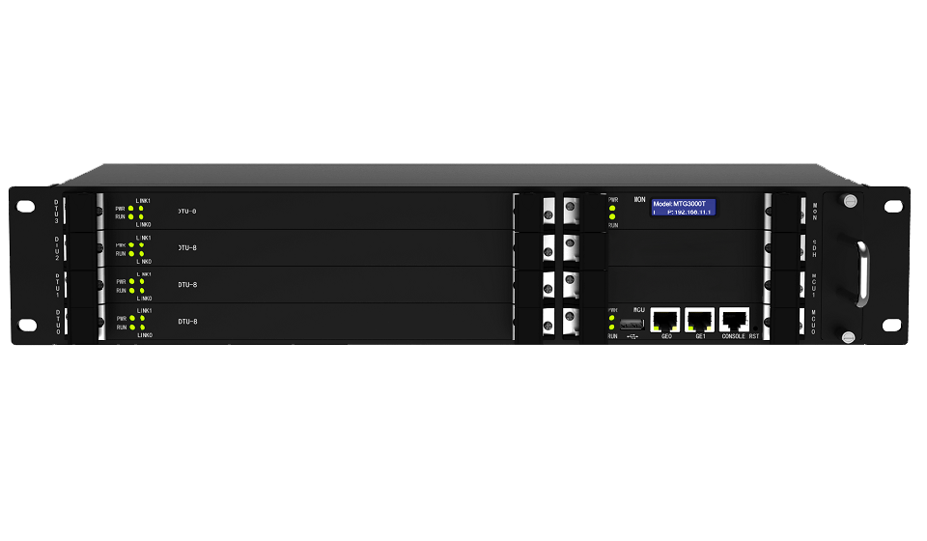Click the DTU3 LINK1 indicator LED

141,208
